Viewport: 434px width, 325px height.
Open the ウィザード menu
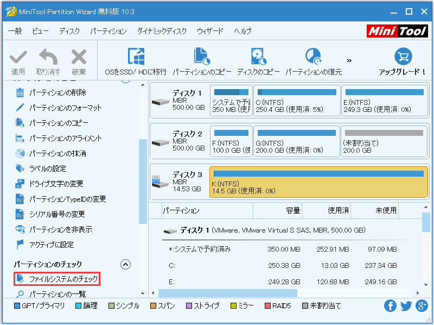(x=210, y=31)
